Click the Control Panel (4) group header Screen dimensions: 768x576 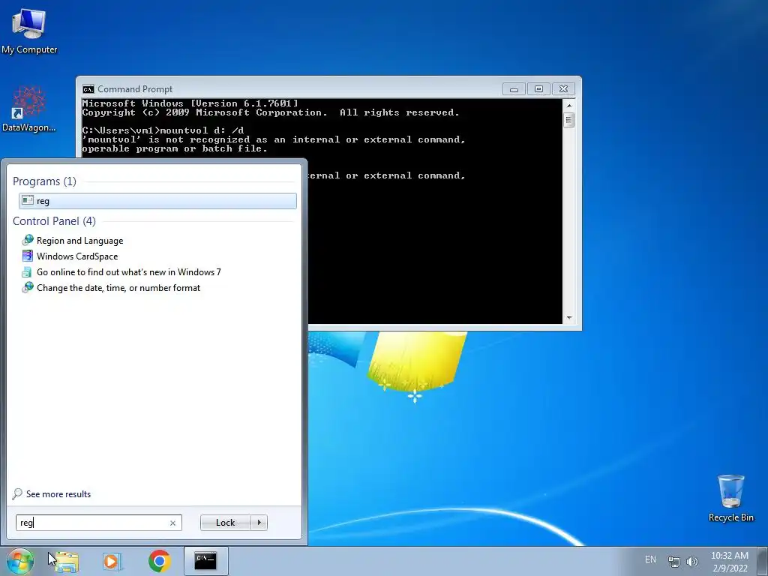click(x=54, y=221)
